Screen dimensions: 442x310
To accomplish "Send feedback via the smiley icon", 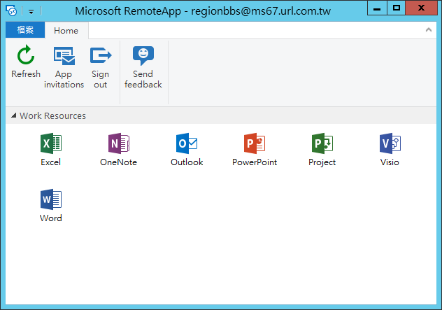I will pyautogui.click(x=143, y=67).
